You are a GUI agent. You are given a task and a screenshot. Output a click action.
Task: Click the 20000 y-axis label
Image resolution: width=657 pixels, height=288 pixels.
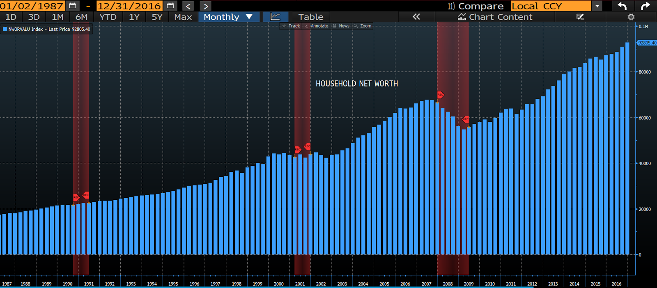pos(645,209)
